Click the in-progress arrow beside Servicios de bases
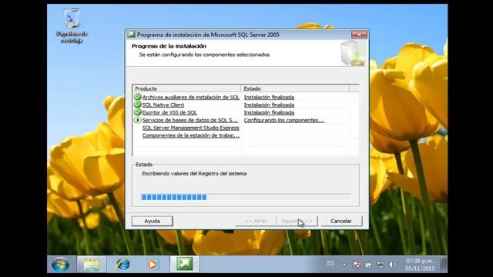Screen dimensions: 493x277 click(137, 120)
